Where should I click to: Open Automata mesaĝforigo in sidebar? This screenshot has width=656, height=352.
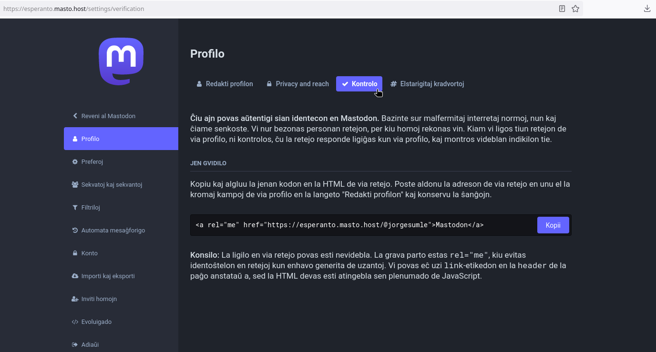click(x=113, y=231)
